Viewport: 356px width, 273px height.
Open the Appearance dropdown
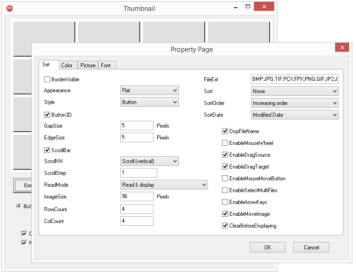(149, 90)
